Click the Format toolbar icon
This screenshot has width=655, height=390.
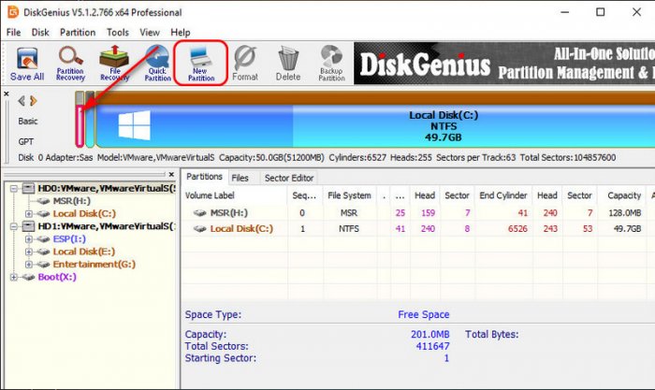tap(245, 64)
